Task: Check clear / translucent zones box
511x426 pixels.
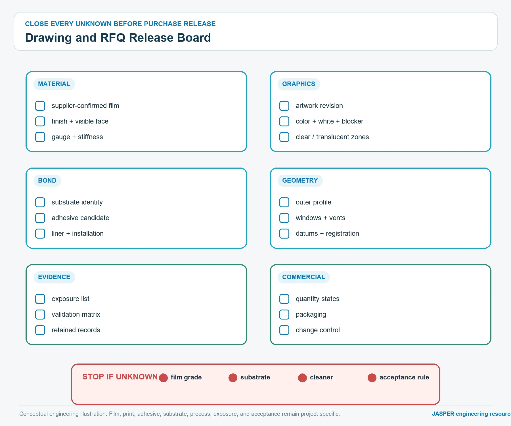Action: pyautogui.click(x=284, y=137)
